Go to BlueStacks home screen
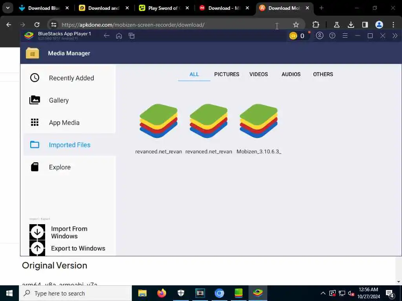The image size is (402, 301). (119, 36)
